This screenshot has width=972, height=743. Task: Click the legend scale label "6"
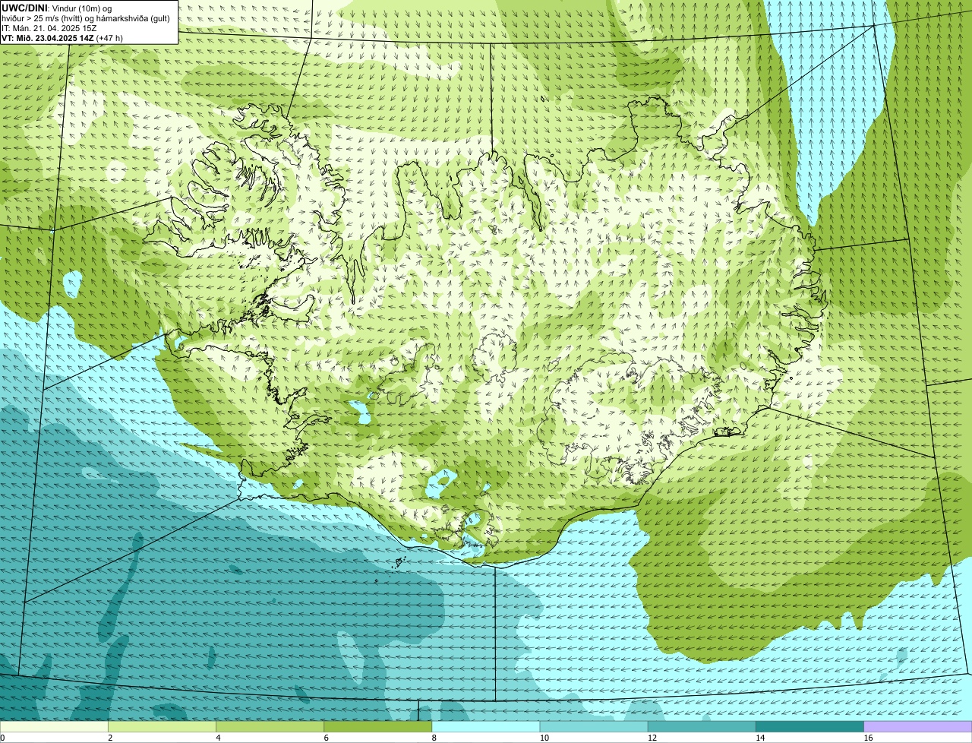(327, 738)
